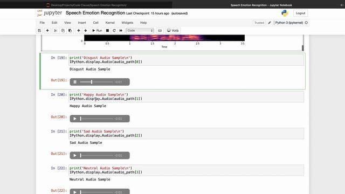
Task: Move selected cell down with the arrow icon
Action: 86,31
